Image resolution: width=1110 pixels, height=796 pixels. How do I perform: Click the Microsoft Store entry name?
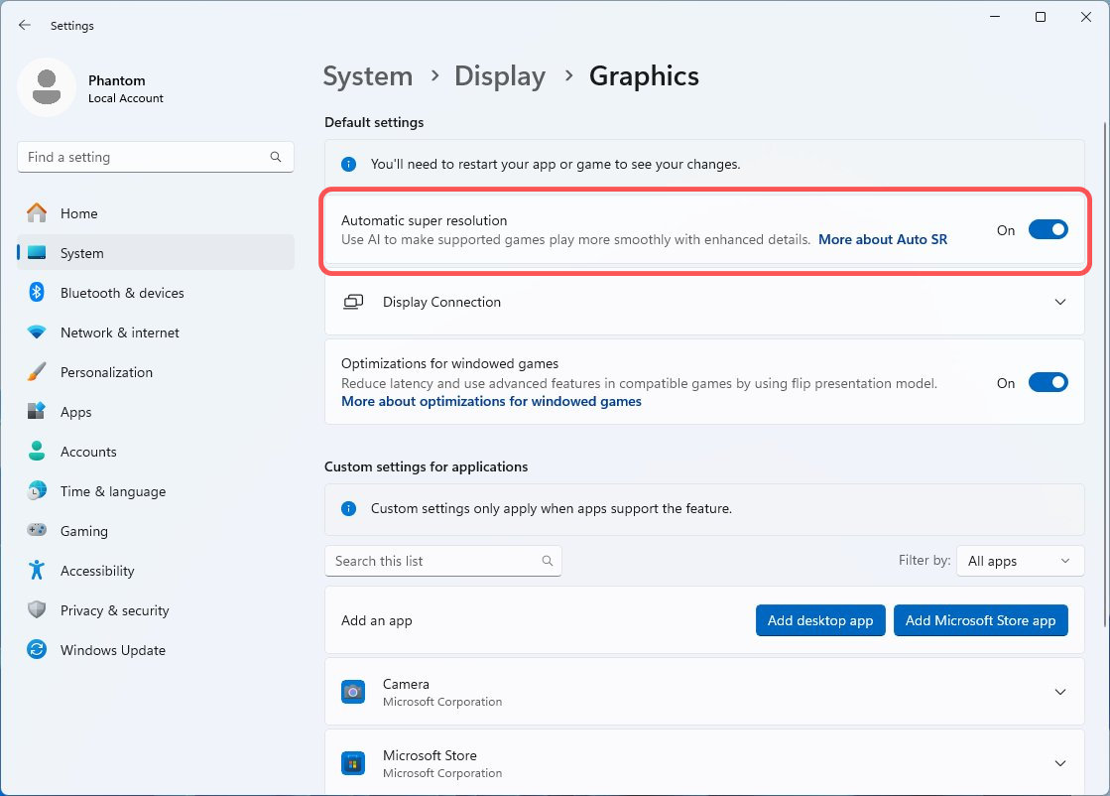coord(430,755)
